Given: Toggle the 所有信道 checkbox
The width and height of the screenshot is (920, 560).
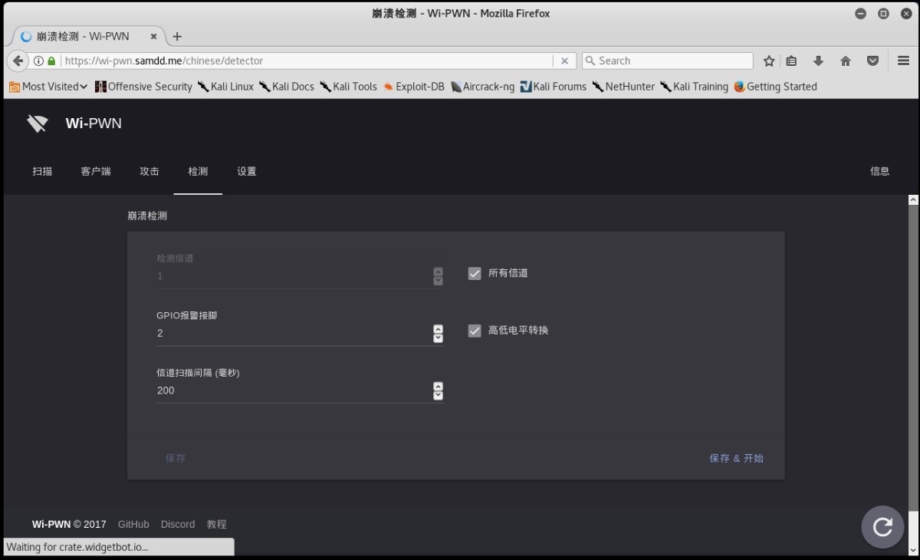Looking at the screenshot, I should pyautogui.click(x=475, y=273).
